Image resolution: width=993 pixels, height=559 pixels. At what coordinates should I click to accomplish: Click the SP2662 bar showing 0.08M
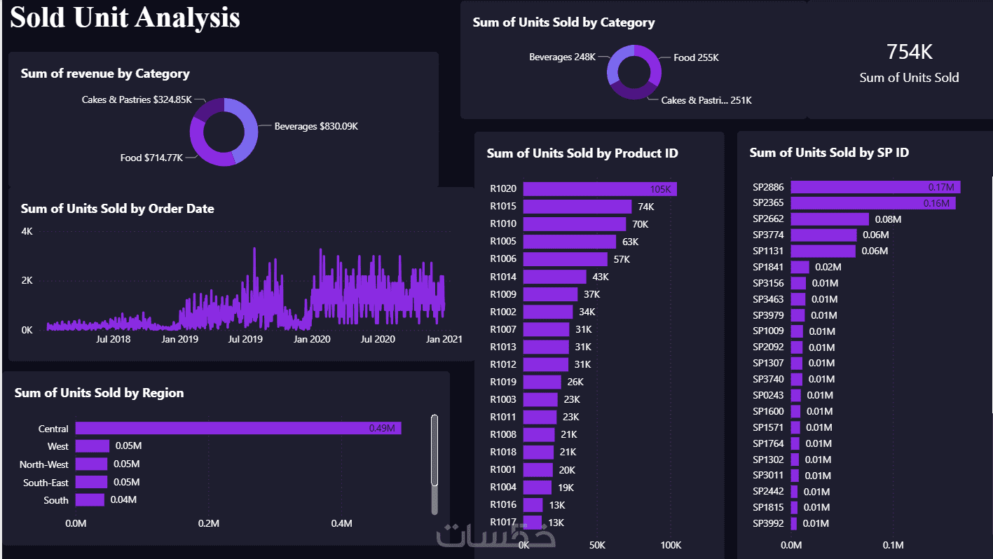(x=830, y=219)
